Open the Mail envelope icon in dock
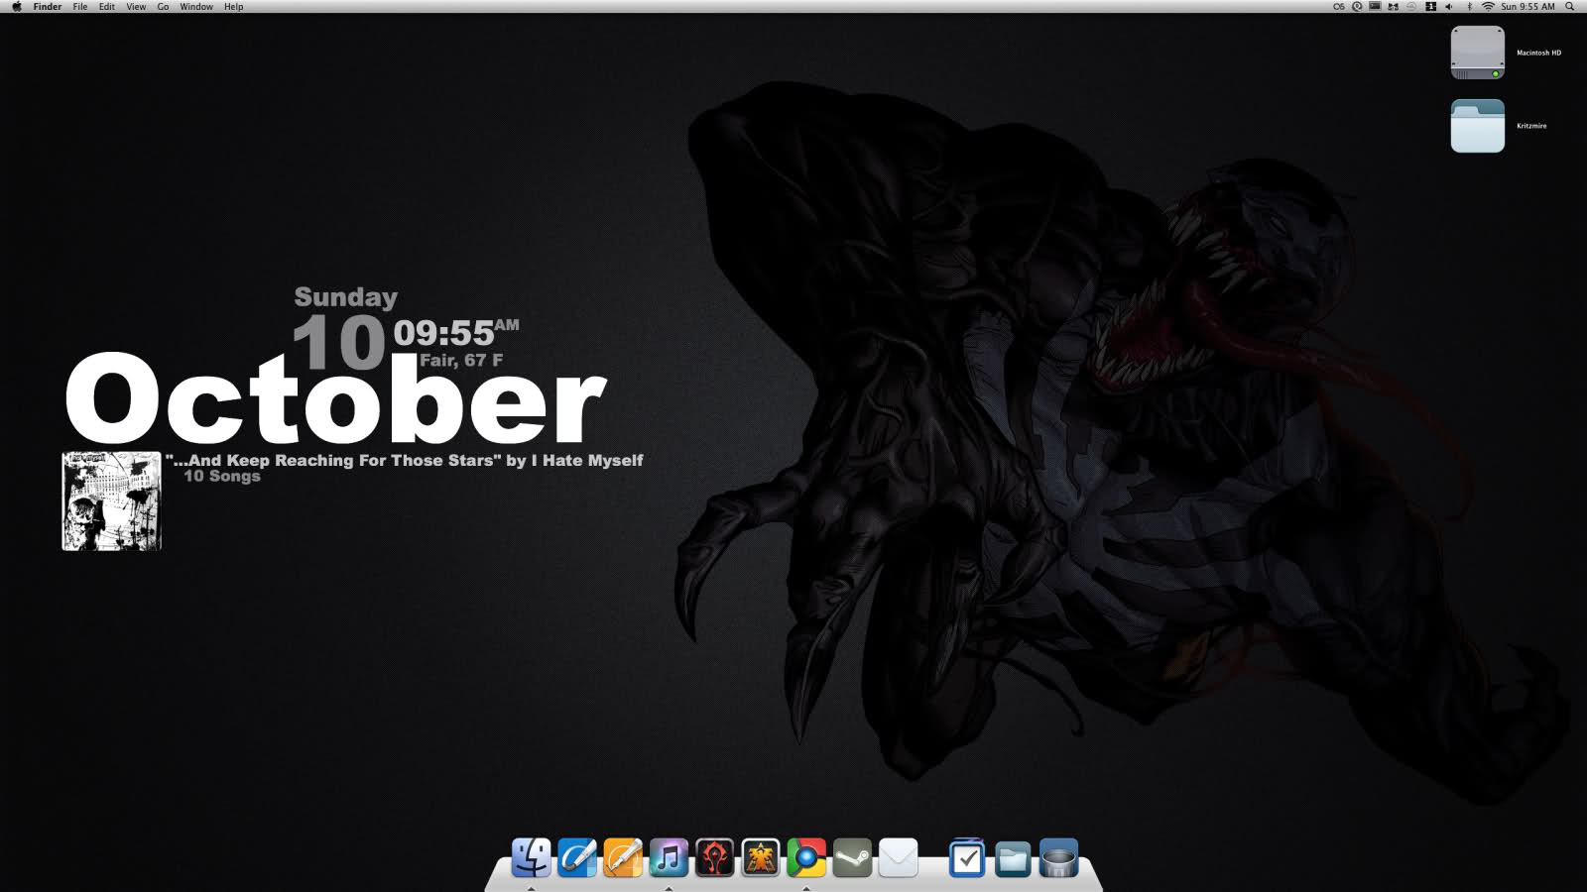 [899, 857]
